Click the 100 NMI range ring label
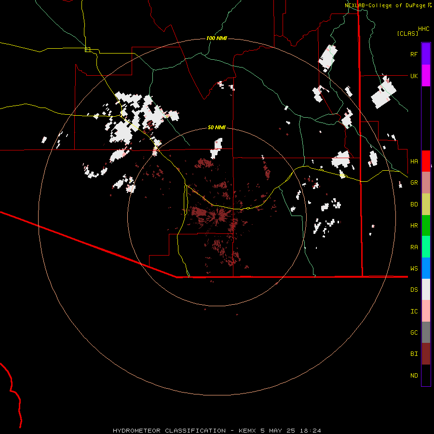 217,38
